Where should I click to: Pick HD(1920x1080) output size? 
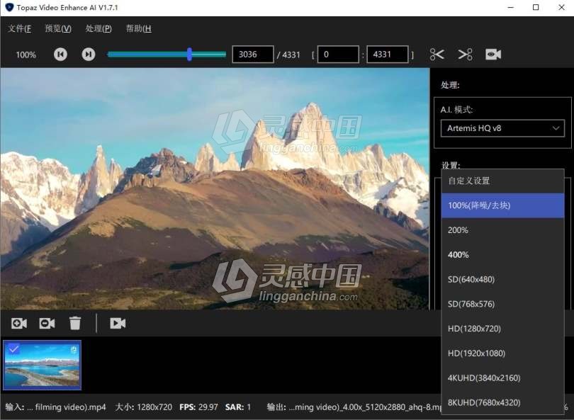coord(502,353)
